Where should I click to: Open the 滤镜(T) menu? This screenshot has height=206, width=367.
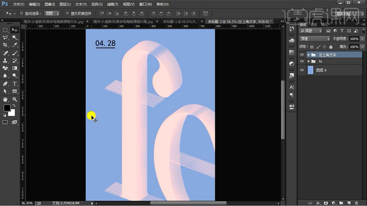coord(113,4)
